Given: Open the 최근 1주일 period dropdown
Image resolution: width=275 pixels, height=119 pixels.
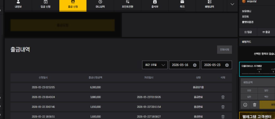Looking at the screenshot, I should [x=155, y=65].
